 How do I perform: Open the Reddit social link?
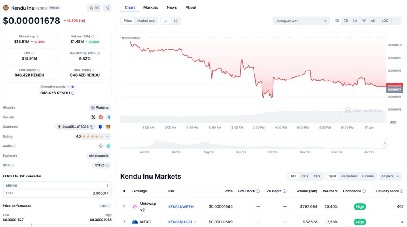coord(101,117)
